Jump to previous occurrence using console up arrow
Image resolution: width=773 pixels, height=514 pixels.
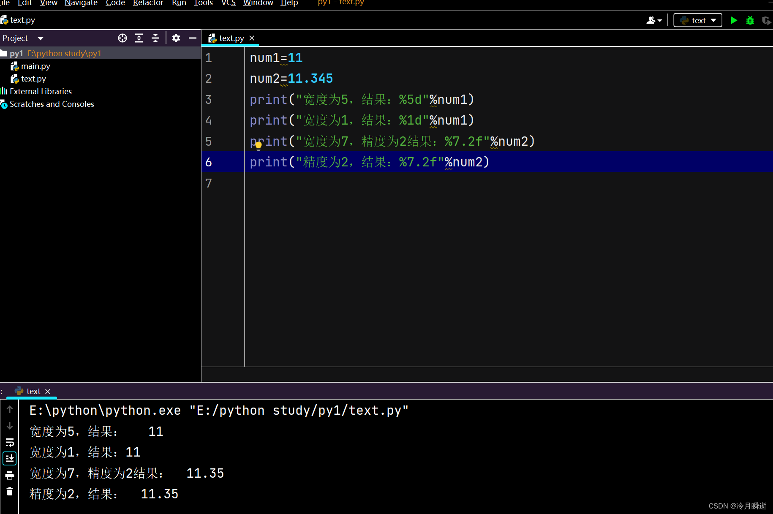coord(10,409)
